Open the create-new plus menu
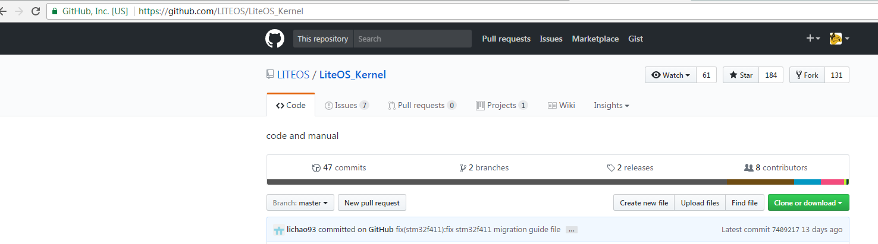878x244 pixels. click(x=813, y=39)
